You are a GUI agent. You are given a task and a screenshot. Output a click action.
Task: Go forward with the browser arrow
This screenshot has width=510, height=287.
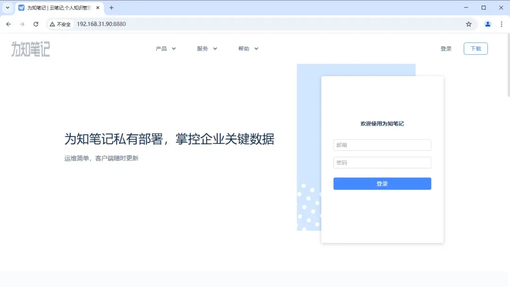point(22,24)
